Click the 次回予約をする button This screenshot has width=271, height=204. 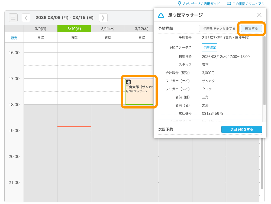[x=241, y=129]
